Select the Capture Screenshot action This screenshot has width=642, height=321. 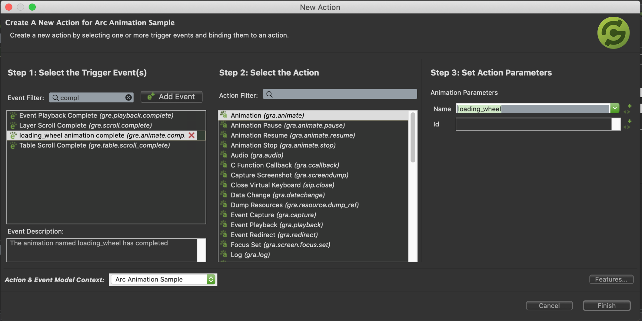313,175
